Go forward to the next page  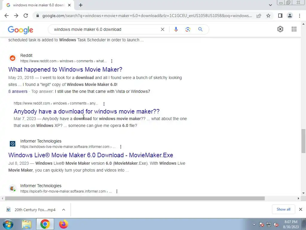[16, 16]
